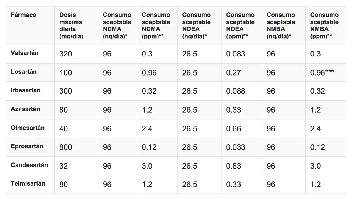Select the Dosis máxima diaria header
Image resolution: width=352 pixels, height=199 pixels.
[71, 26]
